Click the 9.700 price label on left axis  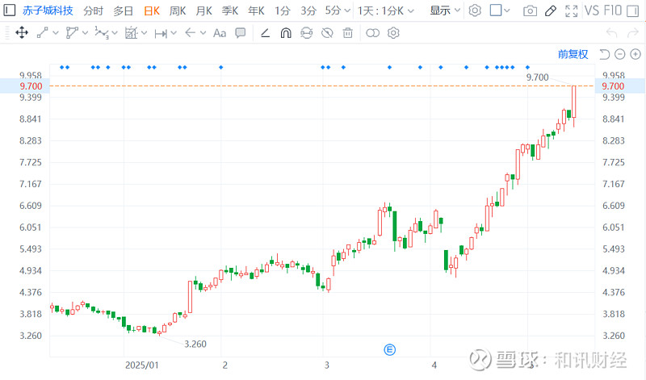31,86
